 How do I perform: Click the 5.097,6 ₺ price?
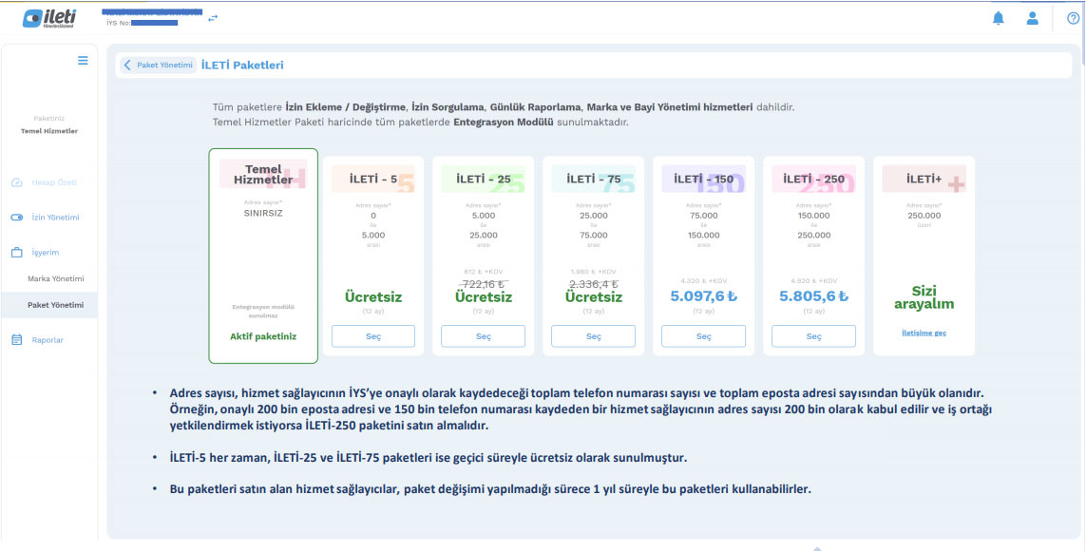(704, 296)
